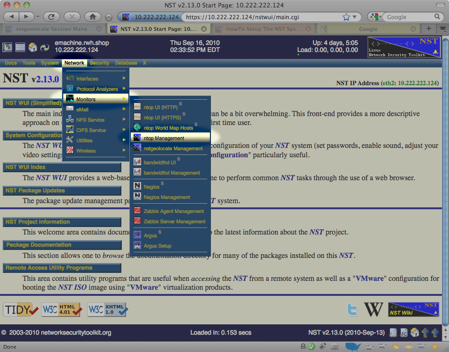Expand the Protocol Analyzers submenu
The height and width of the screenshot is (352, 449).
pos(96,89)
